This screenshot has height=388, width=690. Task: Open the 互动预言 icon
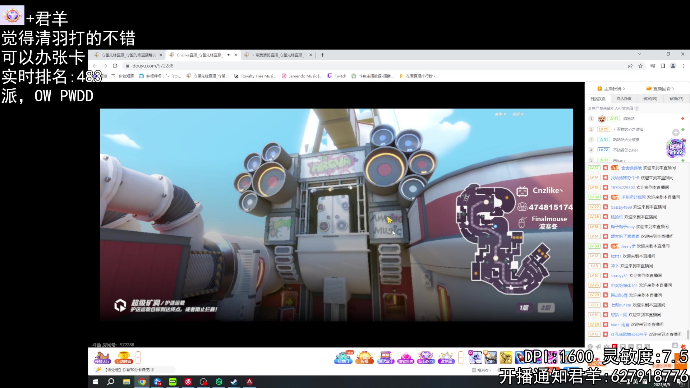tap(124, 358)
